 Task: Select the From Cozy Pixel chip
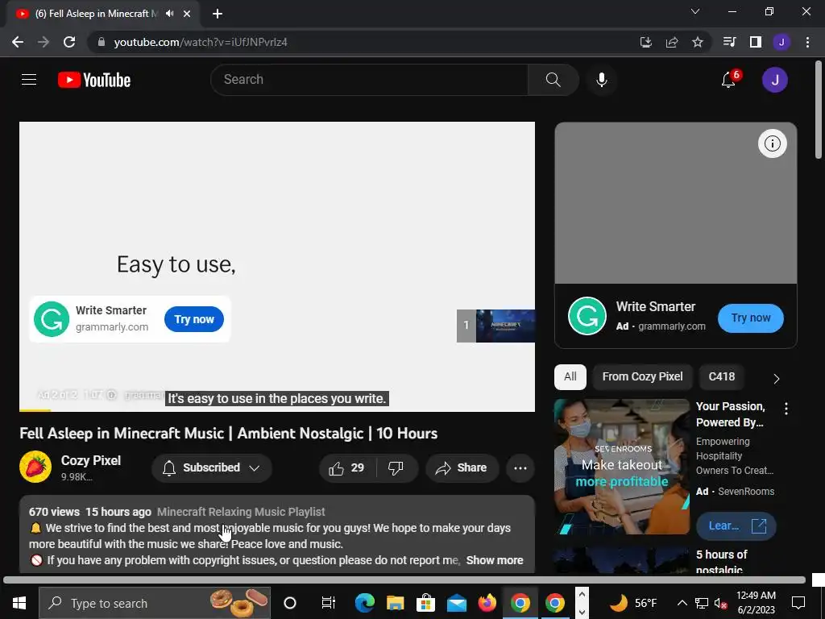point(642,377)
